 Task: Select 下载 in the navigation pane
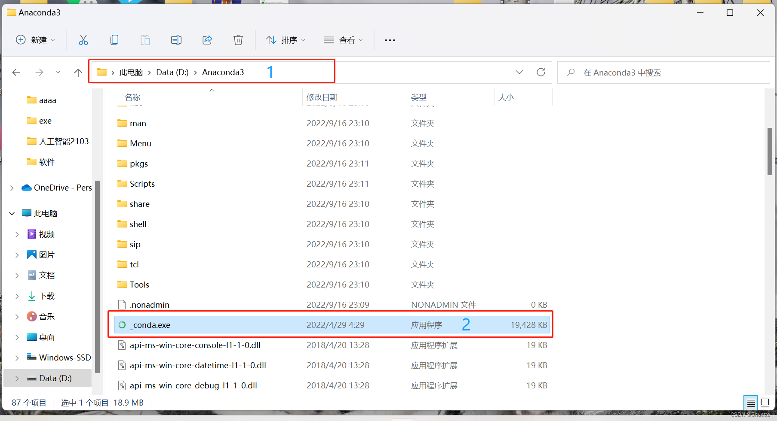pos(47,296)
